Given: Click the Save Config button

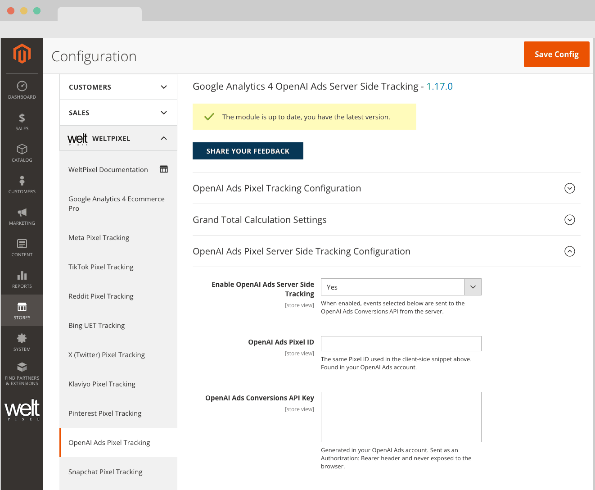Looking at the screenshot, I should point(557,54).
